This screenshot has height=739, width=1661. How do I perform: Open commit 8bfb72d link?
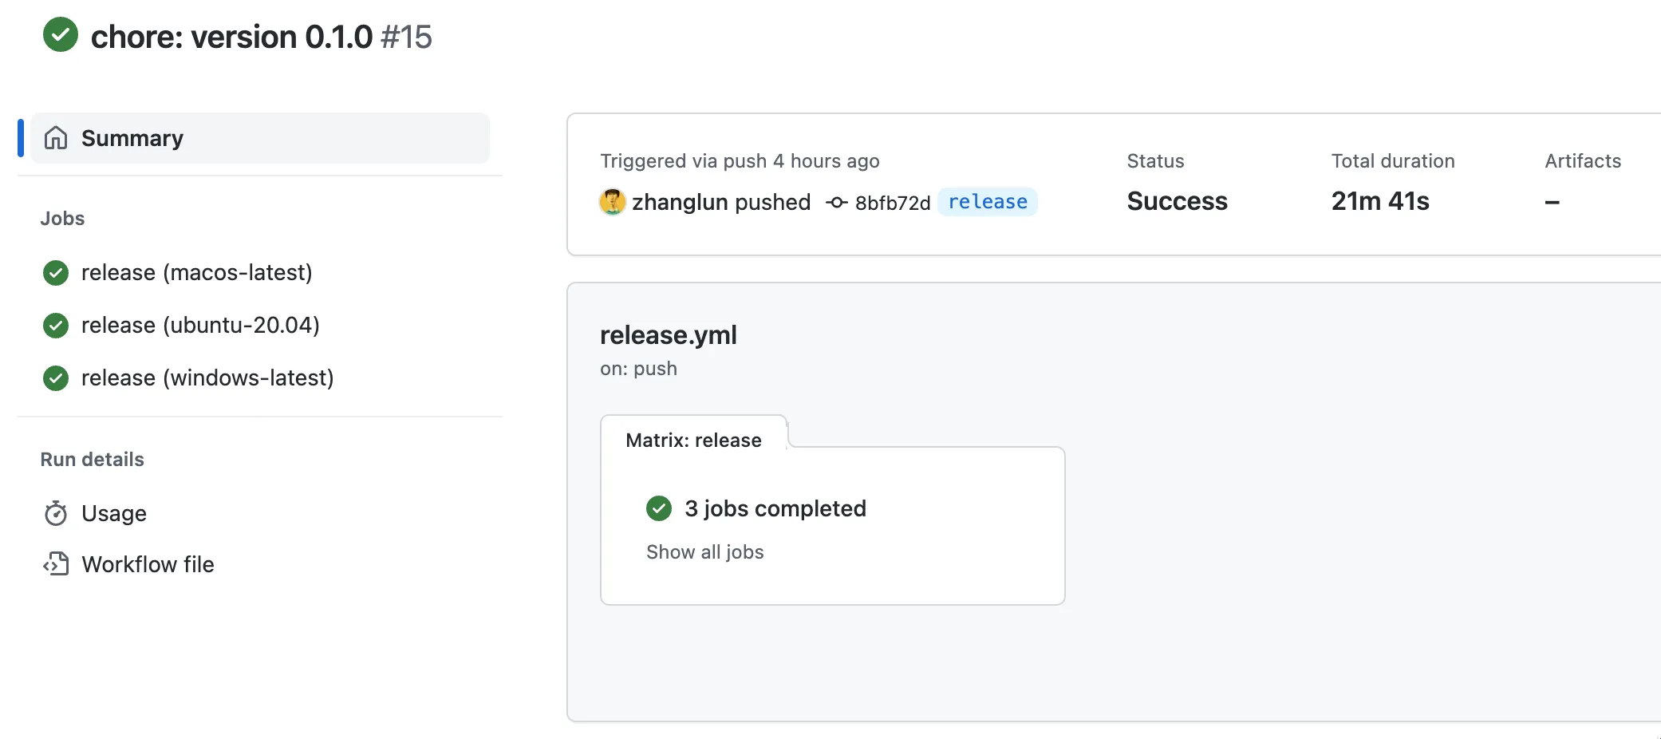[x=892, y=203]
